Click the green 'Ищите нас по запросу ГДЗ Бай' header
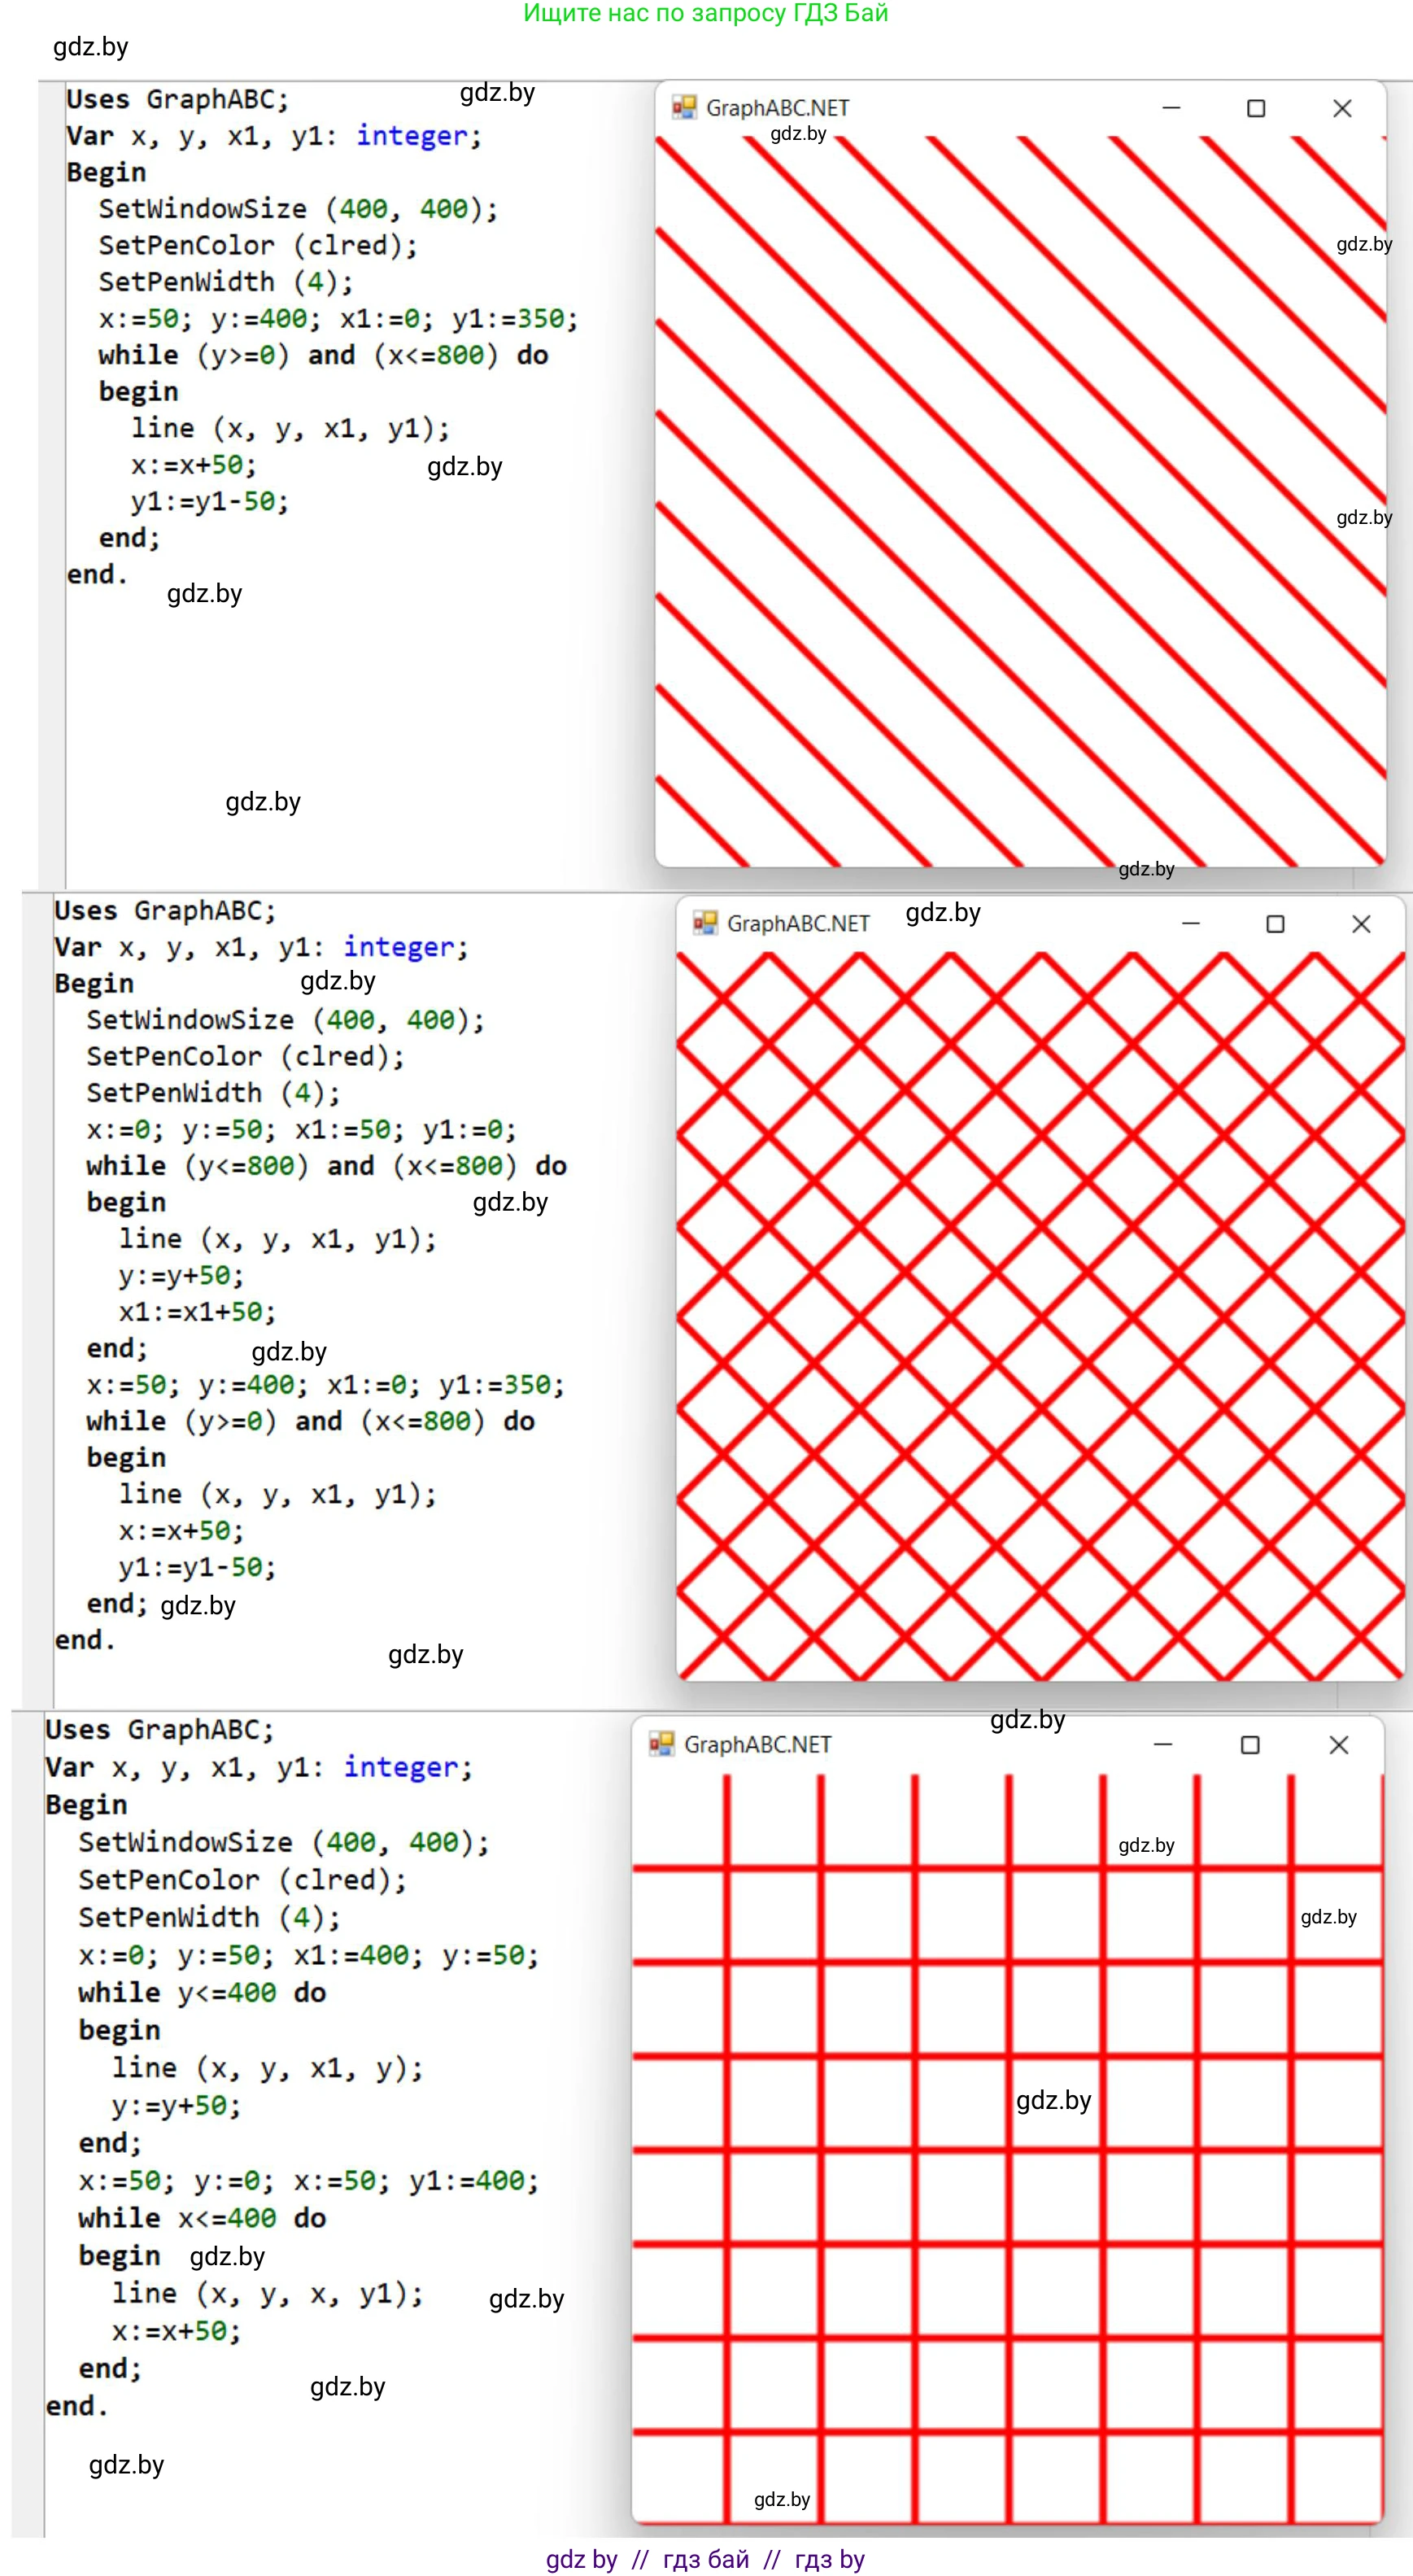1413x2576 pixels. [705, 14]
